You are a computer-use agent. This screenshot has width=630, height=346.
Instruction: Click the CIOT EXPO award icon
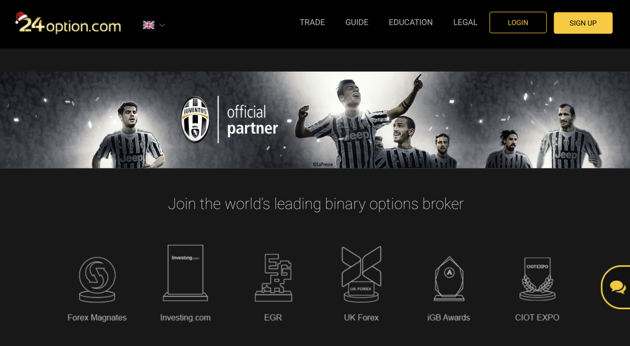pyautogui.click(x=537, y=279)
